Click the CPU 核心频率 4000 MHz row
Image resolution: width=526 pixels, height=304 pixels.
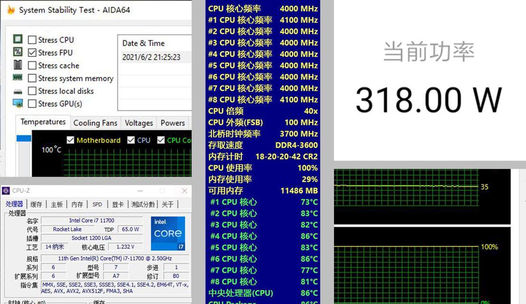pos(263,9)
